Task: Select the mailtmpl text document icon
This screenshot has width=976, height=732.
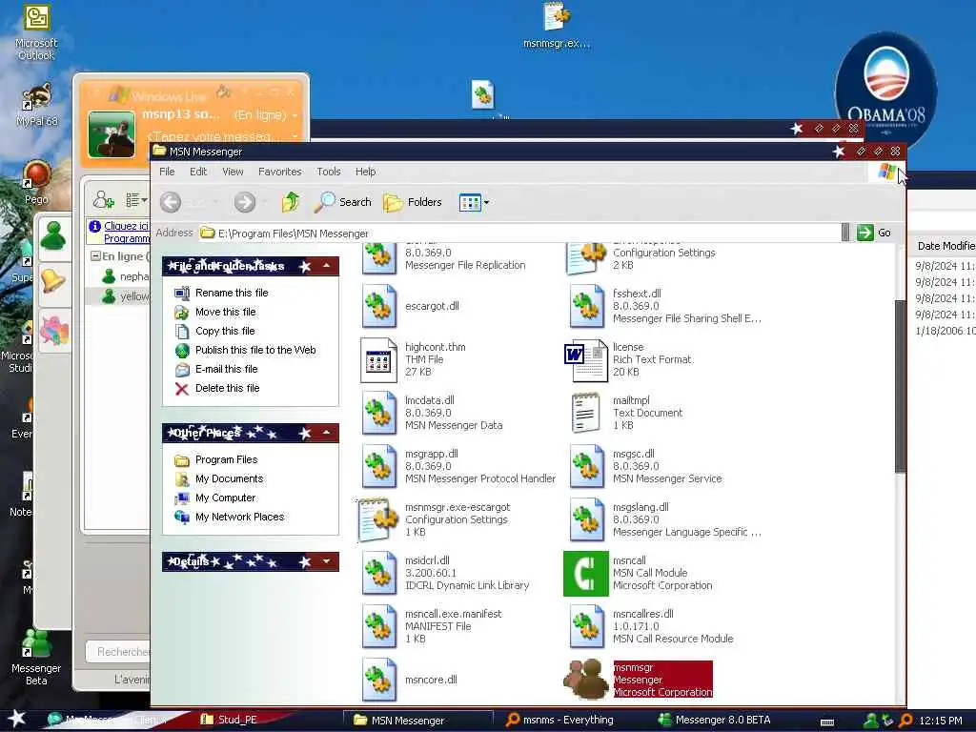Action: (585, 413)
